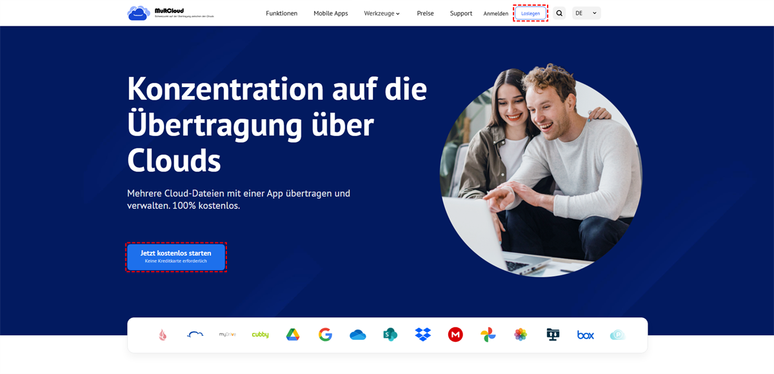Go to the Preise page
774x374 pixels.
[425, 13]
